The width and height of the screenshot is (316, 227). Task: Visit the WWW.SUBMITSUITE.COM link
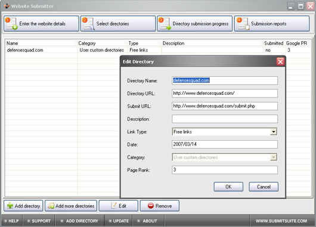point(281,221)
